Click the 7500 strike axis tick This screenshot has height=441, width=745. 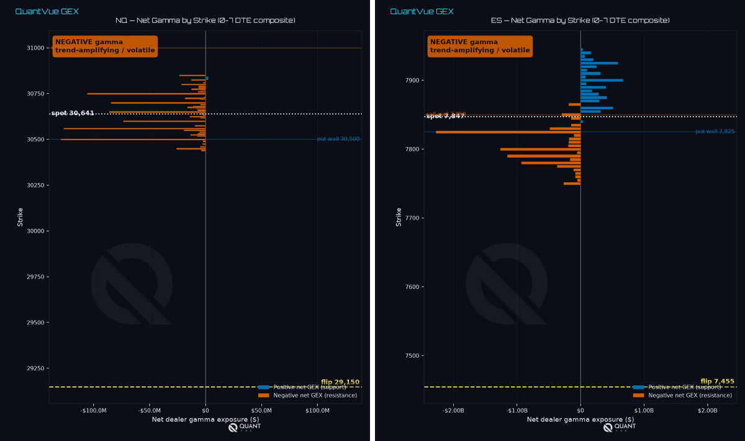click(x=413, y=356)
